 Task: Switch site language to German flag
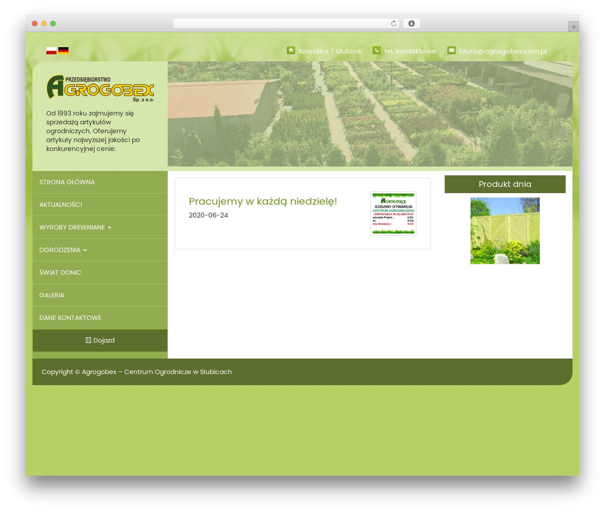[x=63, y=51]
